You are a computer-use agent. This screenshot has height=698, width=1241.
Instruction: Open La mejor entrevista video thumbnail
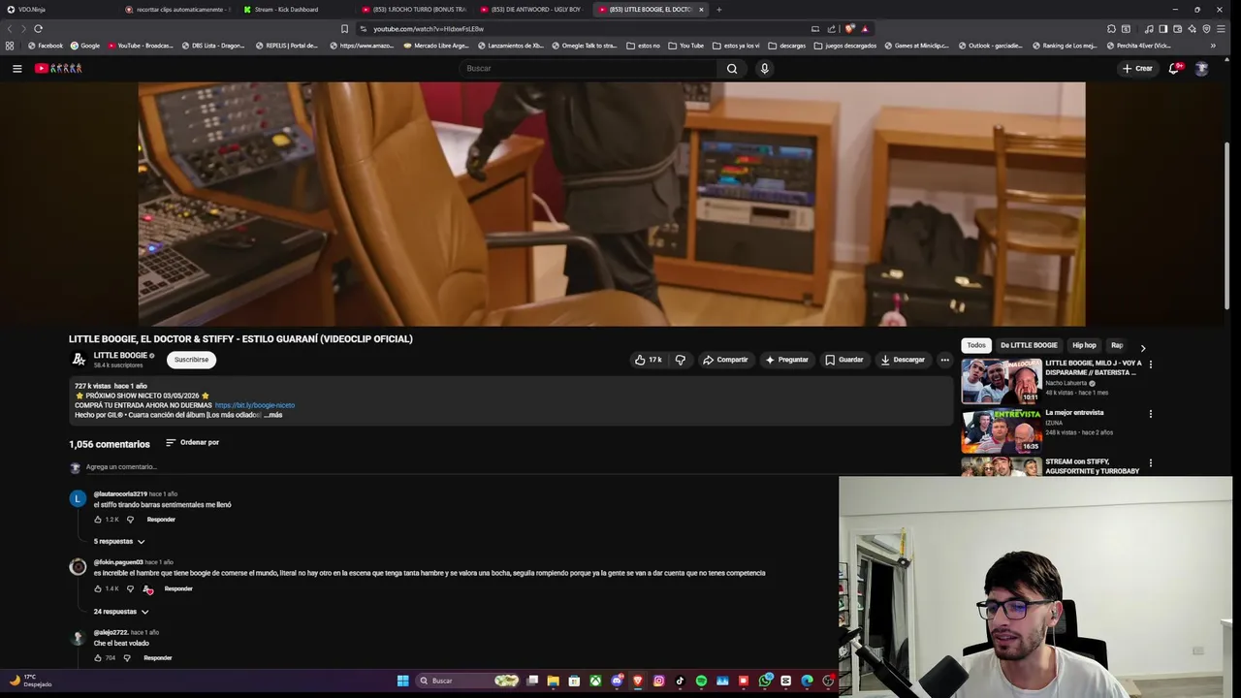click(1001, 430)
